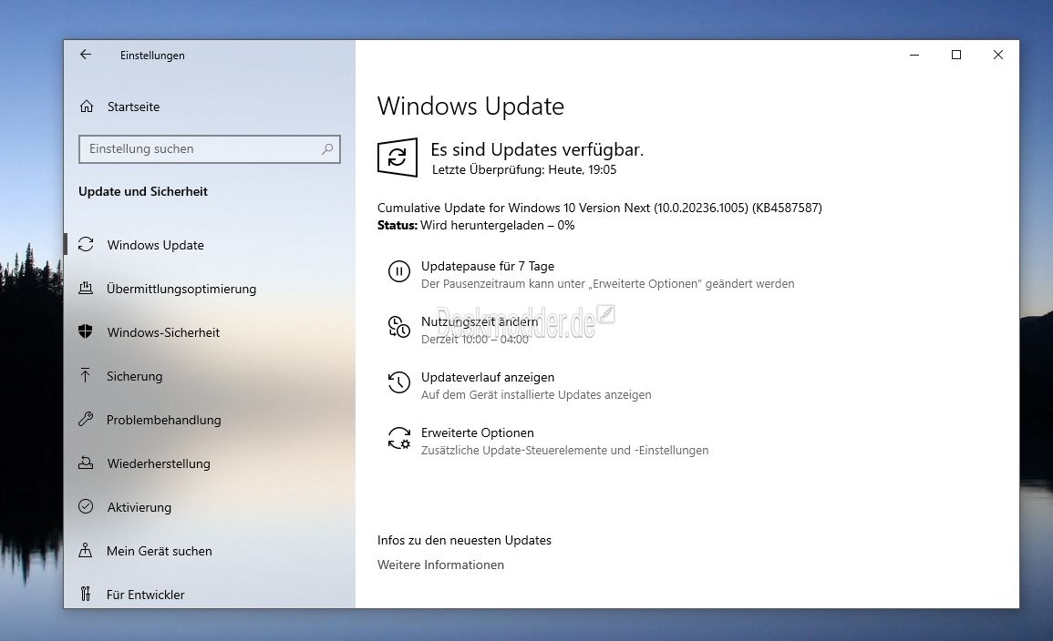Open Nutzungszeit ändern option
The width and height of the screenshot is (1053, 641).
[x=480, y=321]
